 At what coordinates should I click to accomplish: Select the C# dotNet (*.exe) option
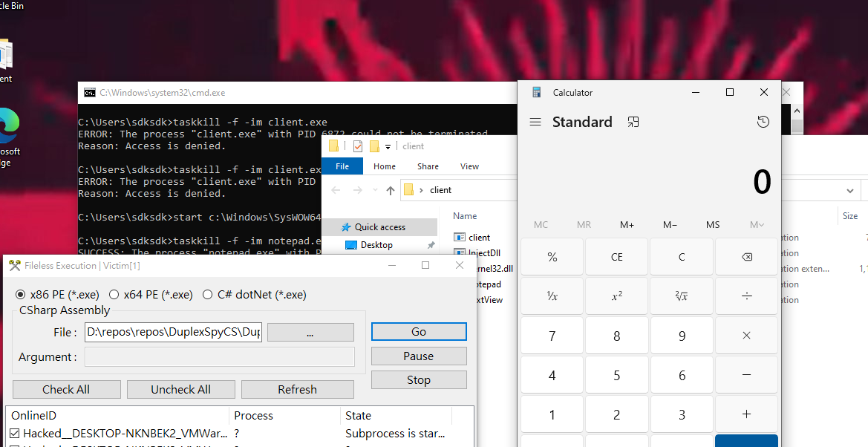pos(207,295)
